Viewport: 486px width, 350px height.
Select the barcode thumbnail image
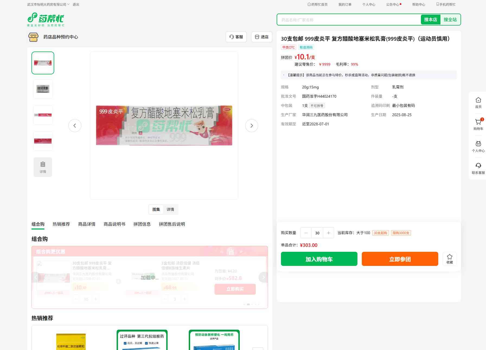(43, 89)
